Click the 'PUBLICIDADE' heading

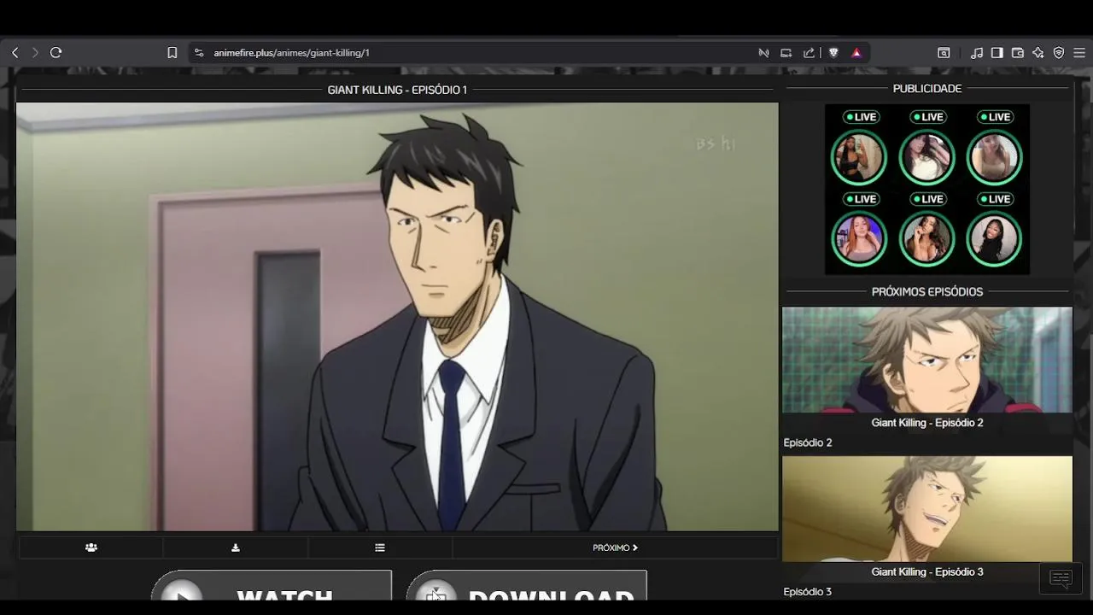[927, 89]
